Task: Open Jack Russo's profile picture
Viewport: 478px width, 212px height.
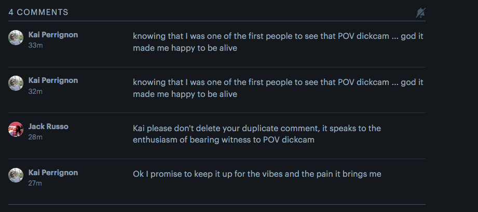Action: (16, 130)
